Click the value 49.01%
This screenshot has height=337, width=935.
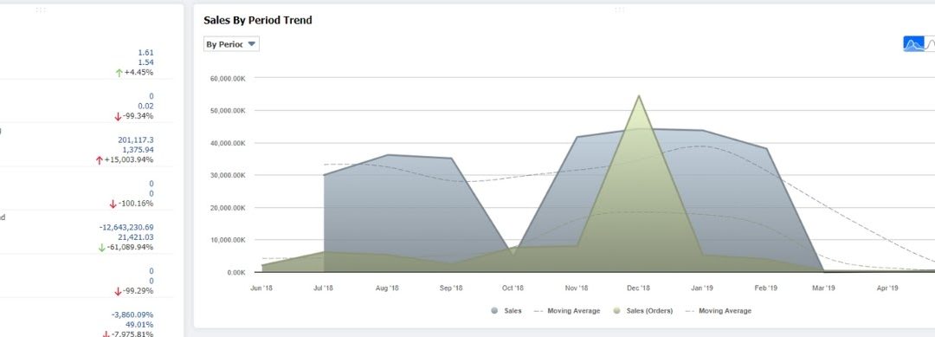pyautogui.click(x=139, y=325)
